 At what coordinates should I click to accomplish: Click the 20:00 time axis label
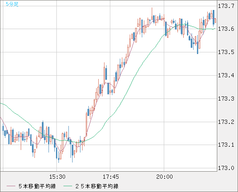tap(165, 177)
